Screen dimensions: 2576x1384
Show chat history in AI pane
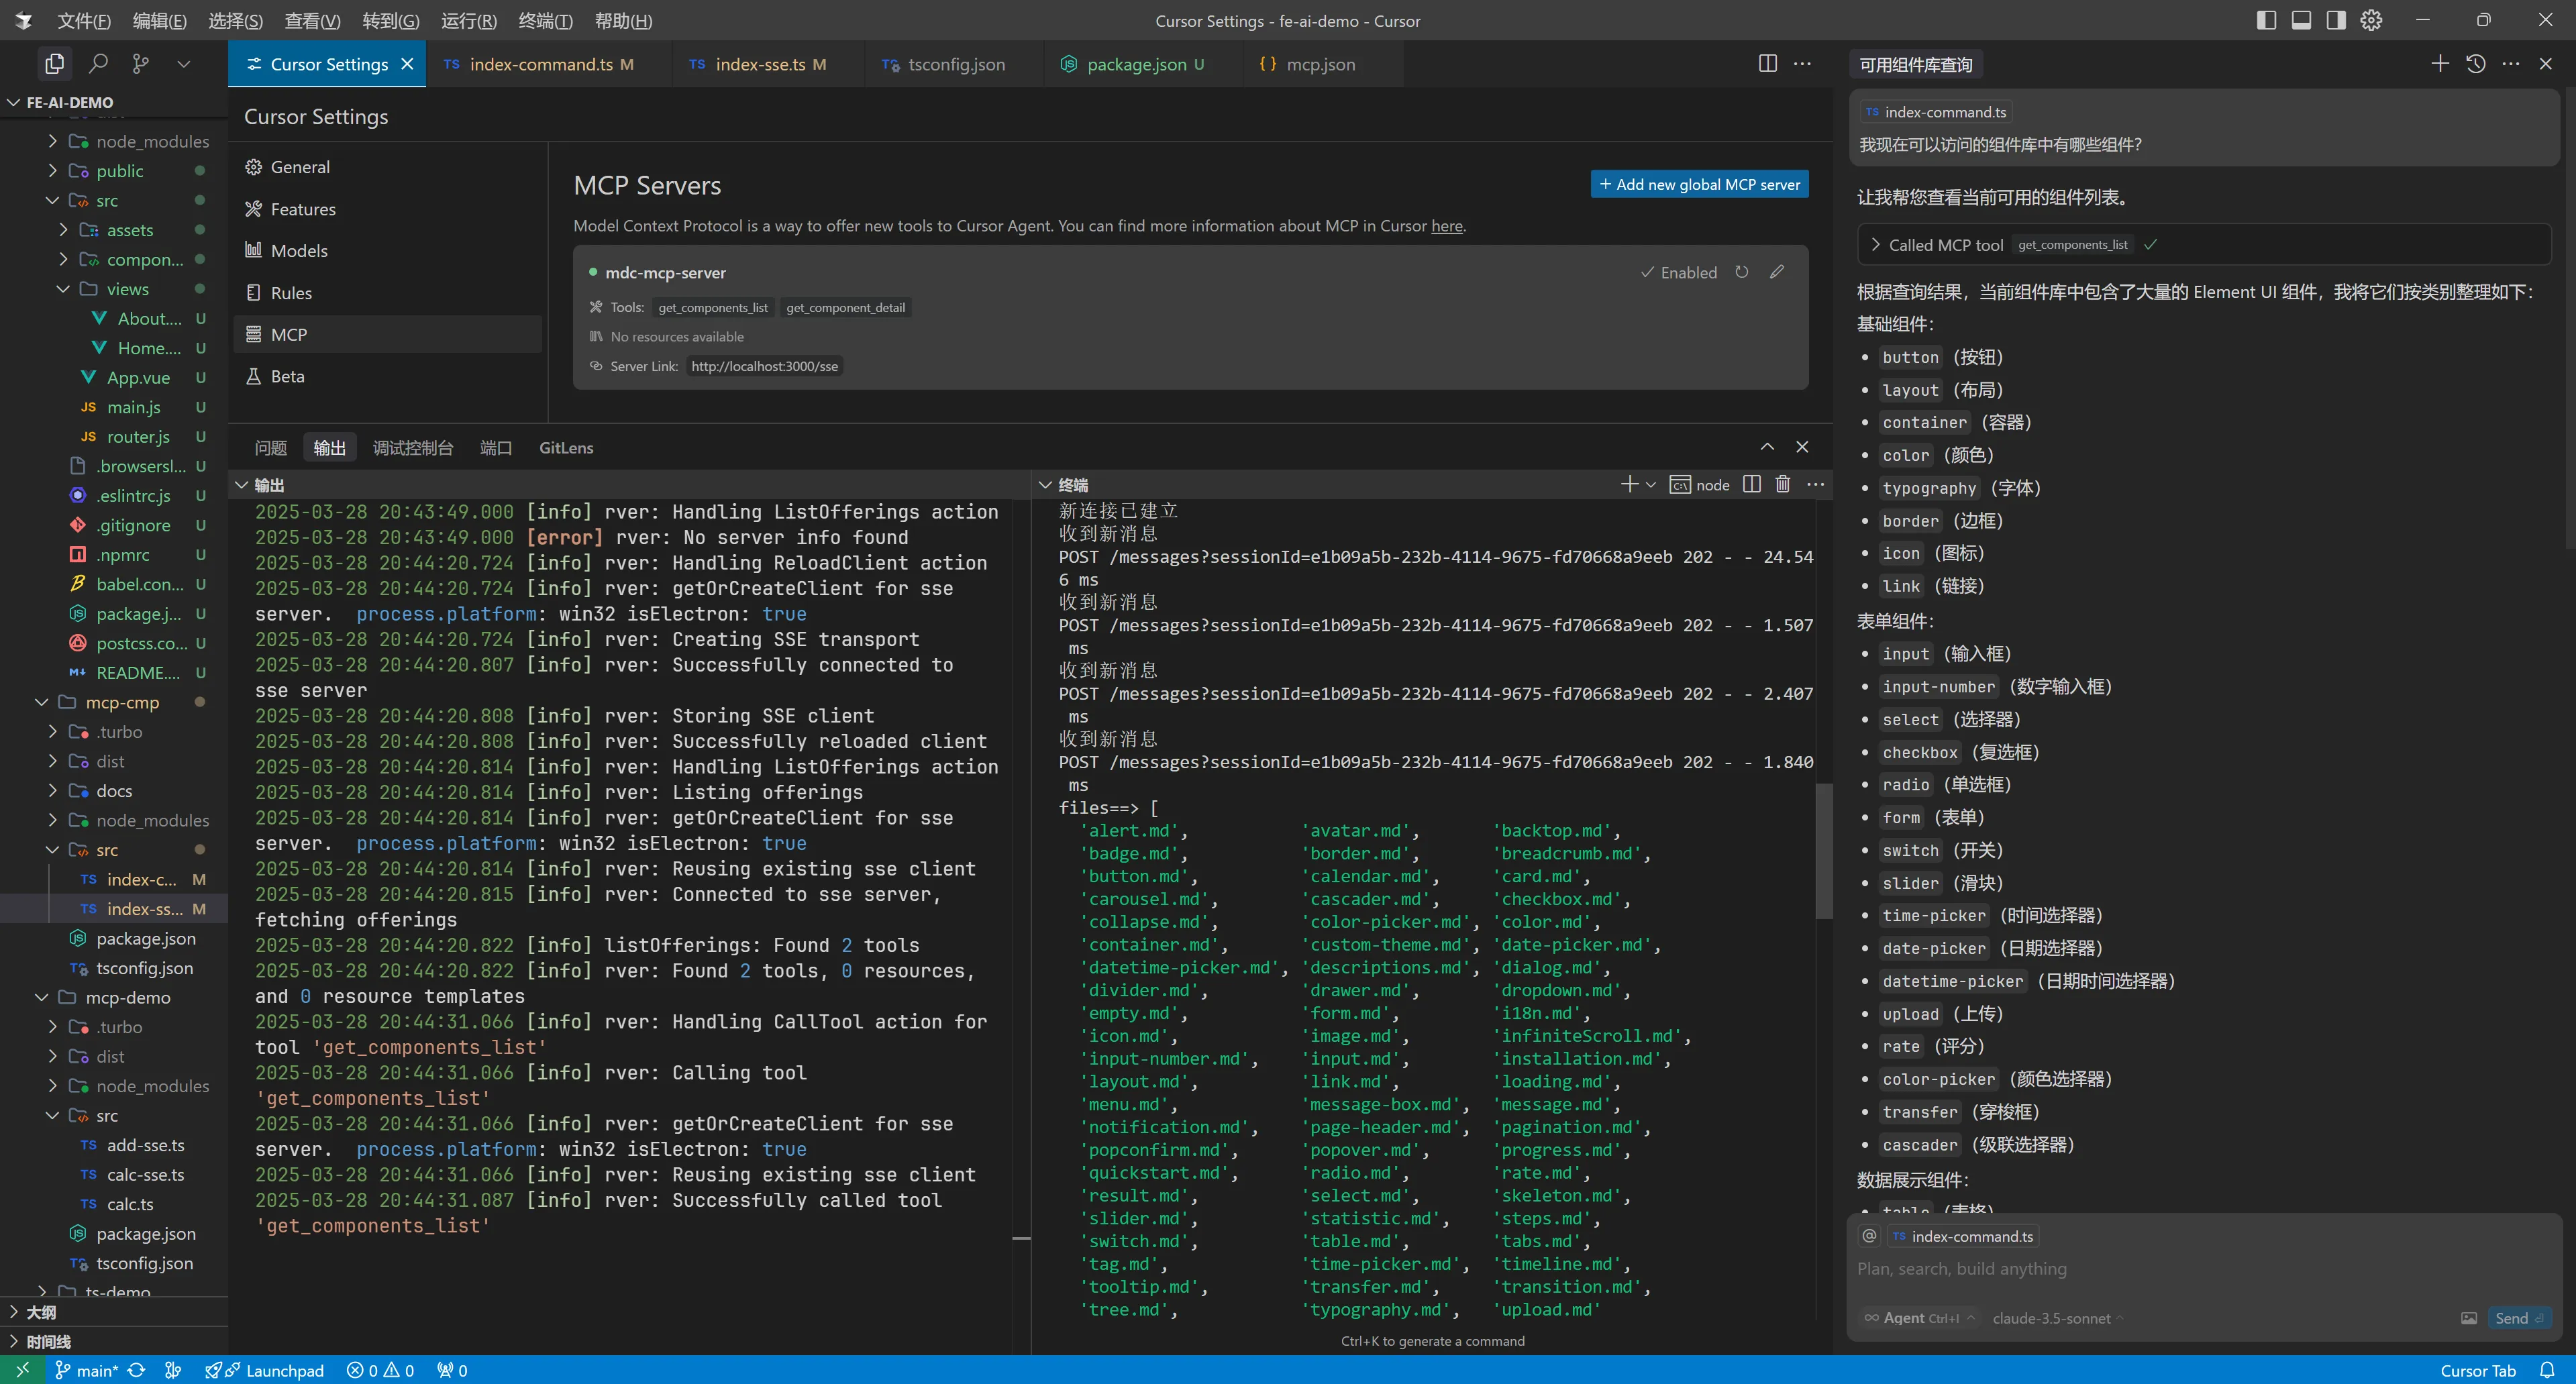tap(2476, 64)
